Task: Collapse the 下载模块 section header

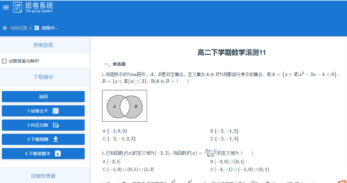Action: (x=43, y=77)
